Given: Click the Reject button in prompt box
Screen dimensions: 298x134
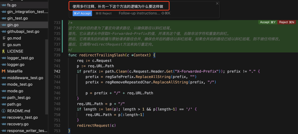Looking at the screenshot, I should (x=103, y=13).
